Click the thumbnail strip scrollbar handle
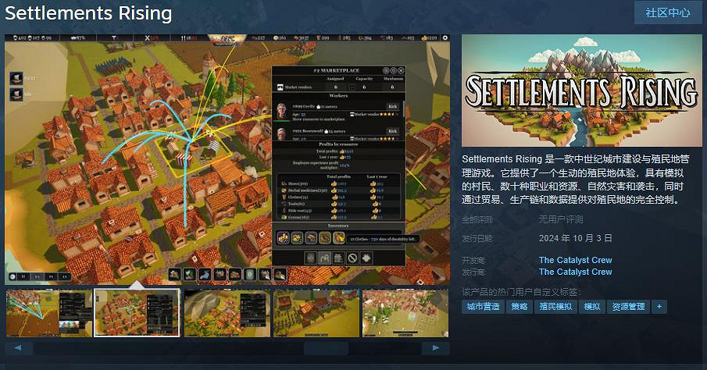The image size is (707, 370). point(326,348)
